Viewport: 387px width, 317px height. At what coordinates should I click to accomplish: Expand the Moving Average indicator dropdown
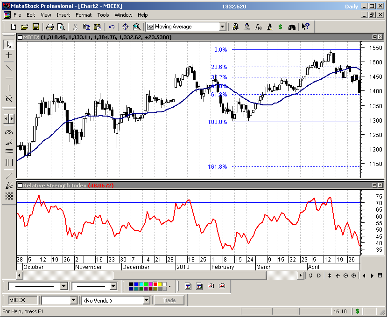click(223, 27)
